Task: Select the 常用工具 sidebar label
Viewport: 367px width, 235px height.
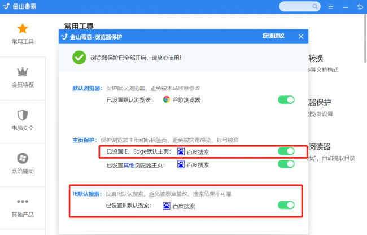Action: tap(23, 42)
